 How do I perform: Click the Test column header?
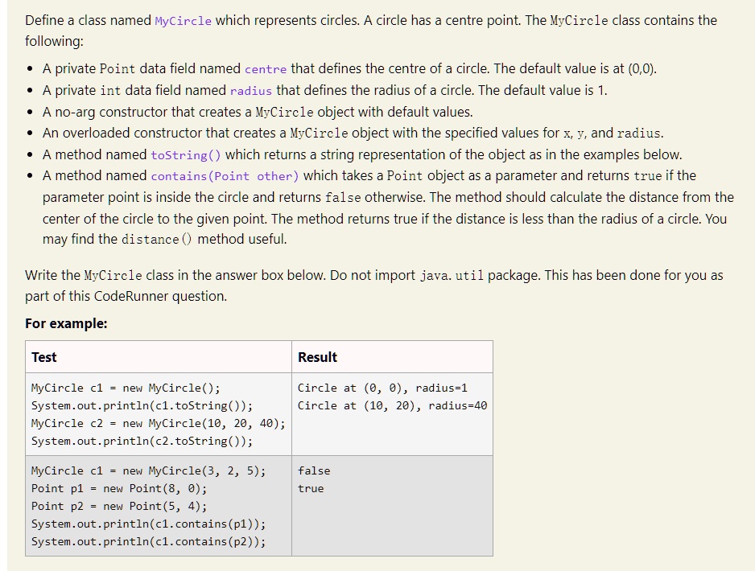tap(43, 357)
